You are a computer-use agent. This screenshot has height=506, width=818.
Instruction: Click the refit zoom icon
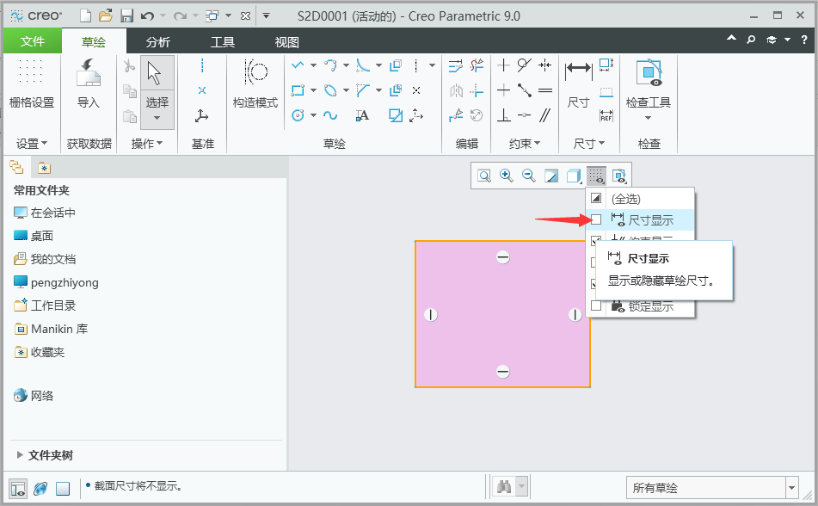point(484,176)
